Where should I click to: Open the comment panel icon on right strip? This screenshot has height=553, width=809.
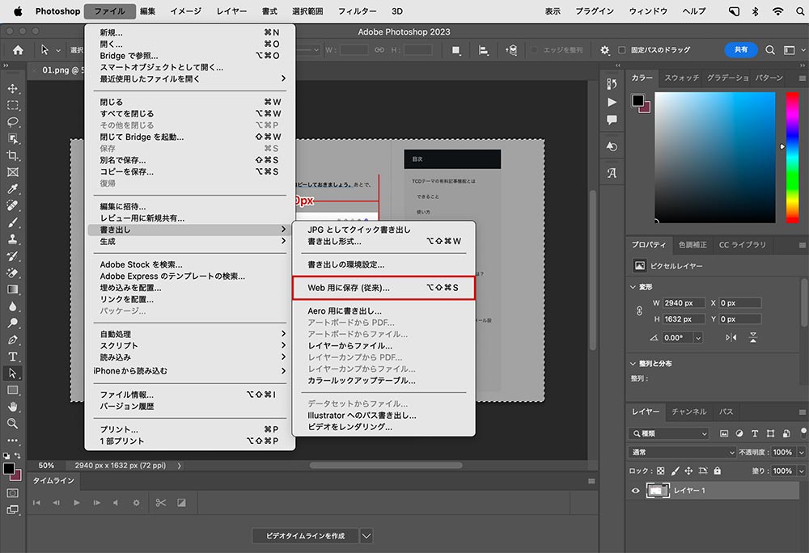(612, 120)
